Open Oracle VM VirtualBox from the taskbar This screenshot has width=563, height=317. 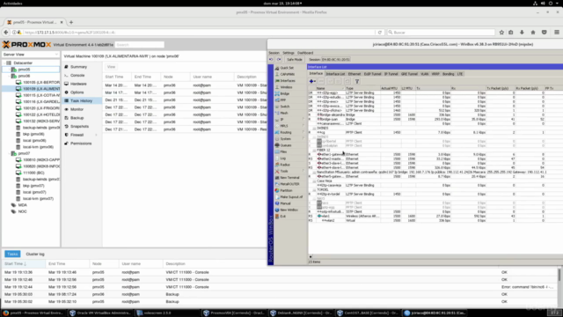coord(99,313)
